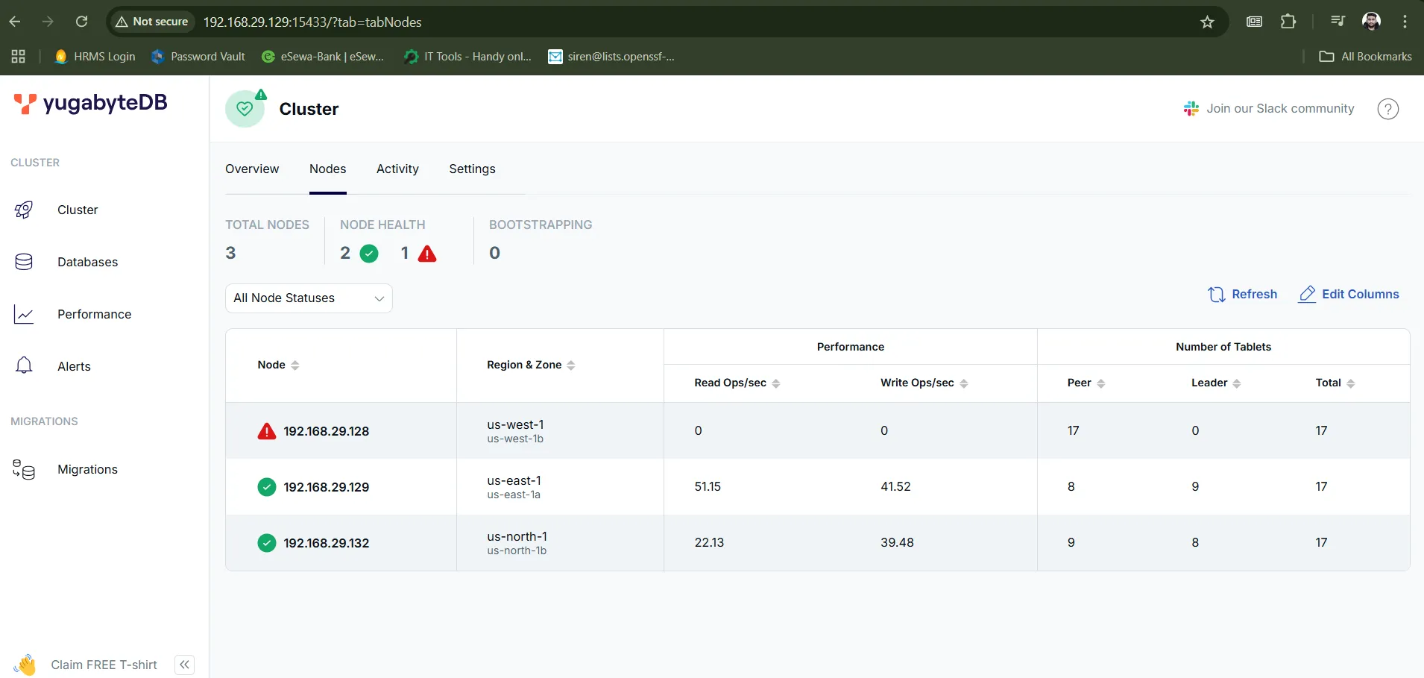Click the green healthy nodes check icon

(369, 254)
